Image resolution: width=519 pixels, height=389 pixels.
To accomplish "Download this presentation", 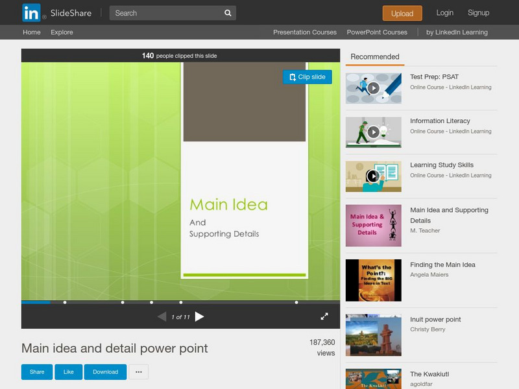I will pyautogui.click(x=105, y=371).
